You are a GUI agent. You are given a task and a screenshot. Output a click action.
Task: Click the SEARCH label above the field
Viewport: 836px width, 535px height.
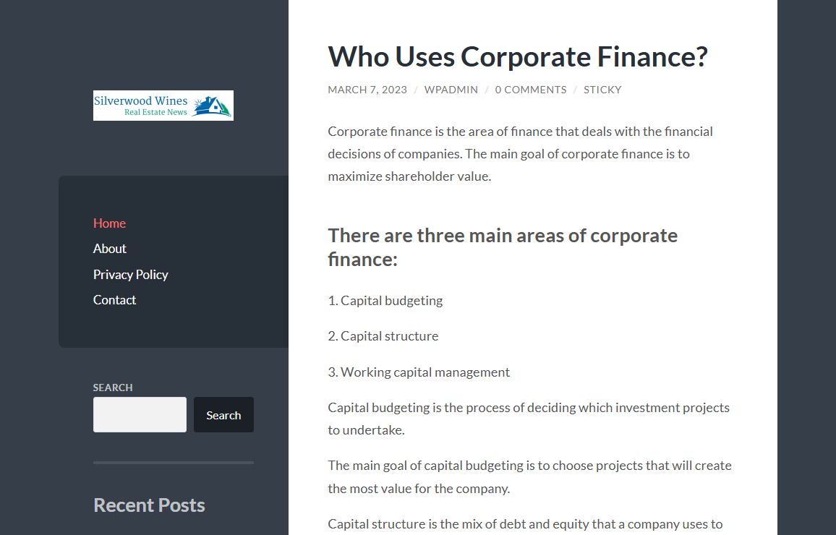113,388
